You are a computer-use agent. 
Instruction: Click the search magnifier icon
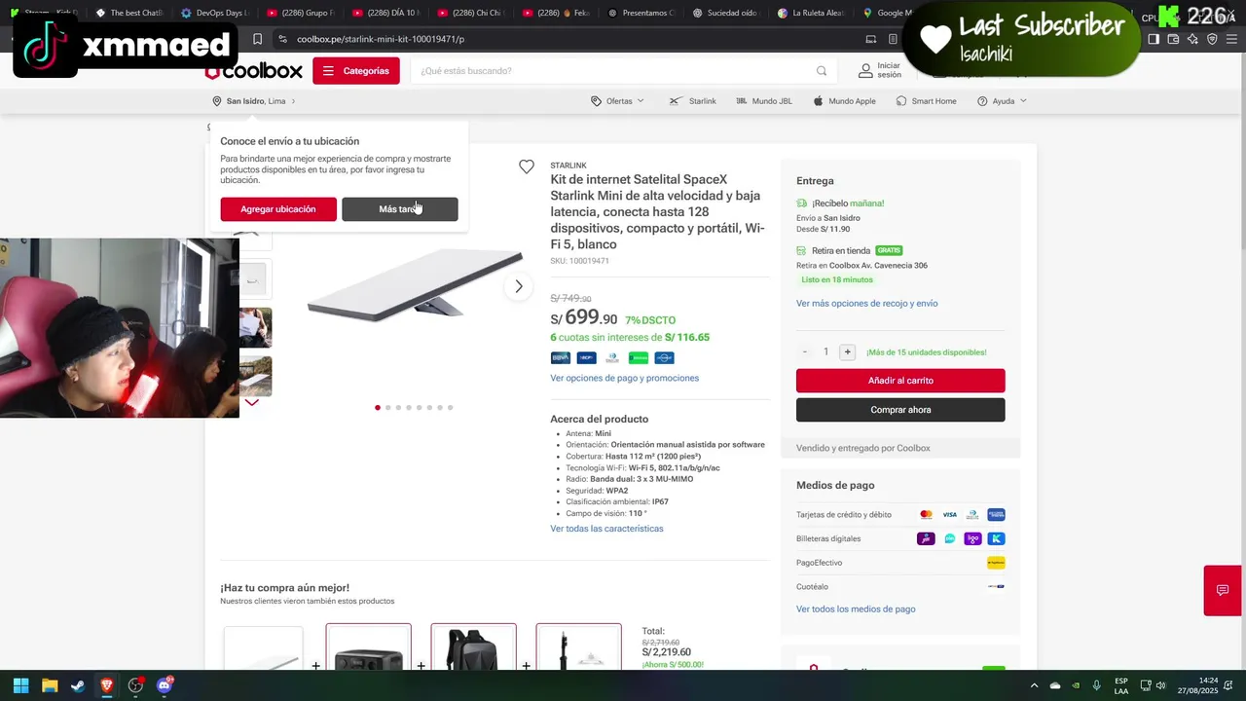click(822, 71)
